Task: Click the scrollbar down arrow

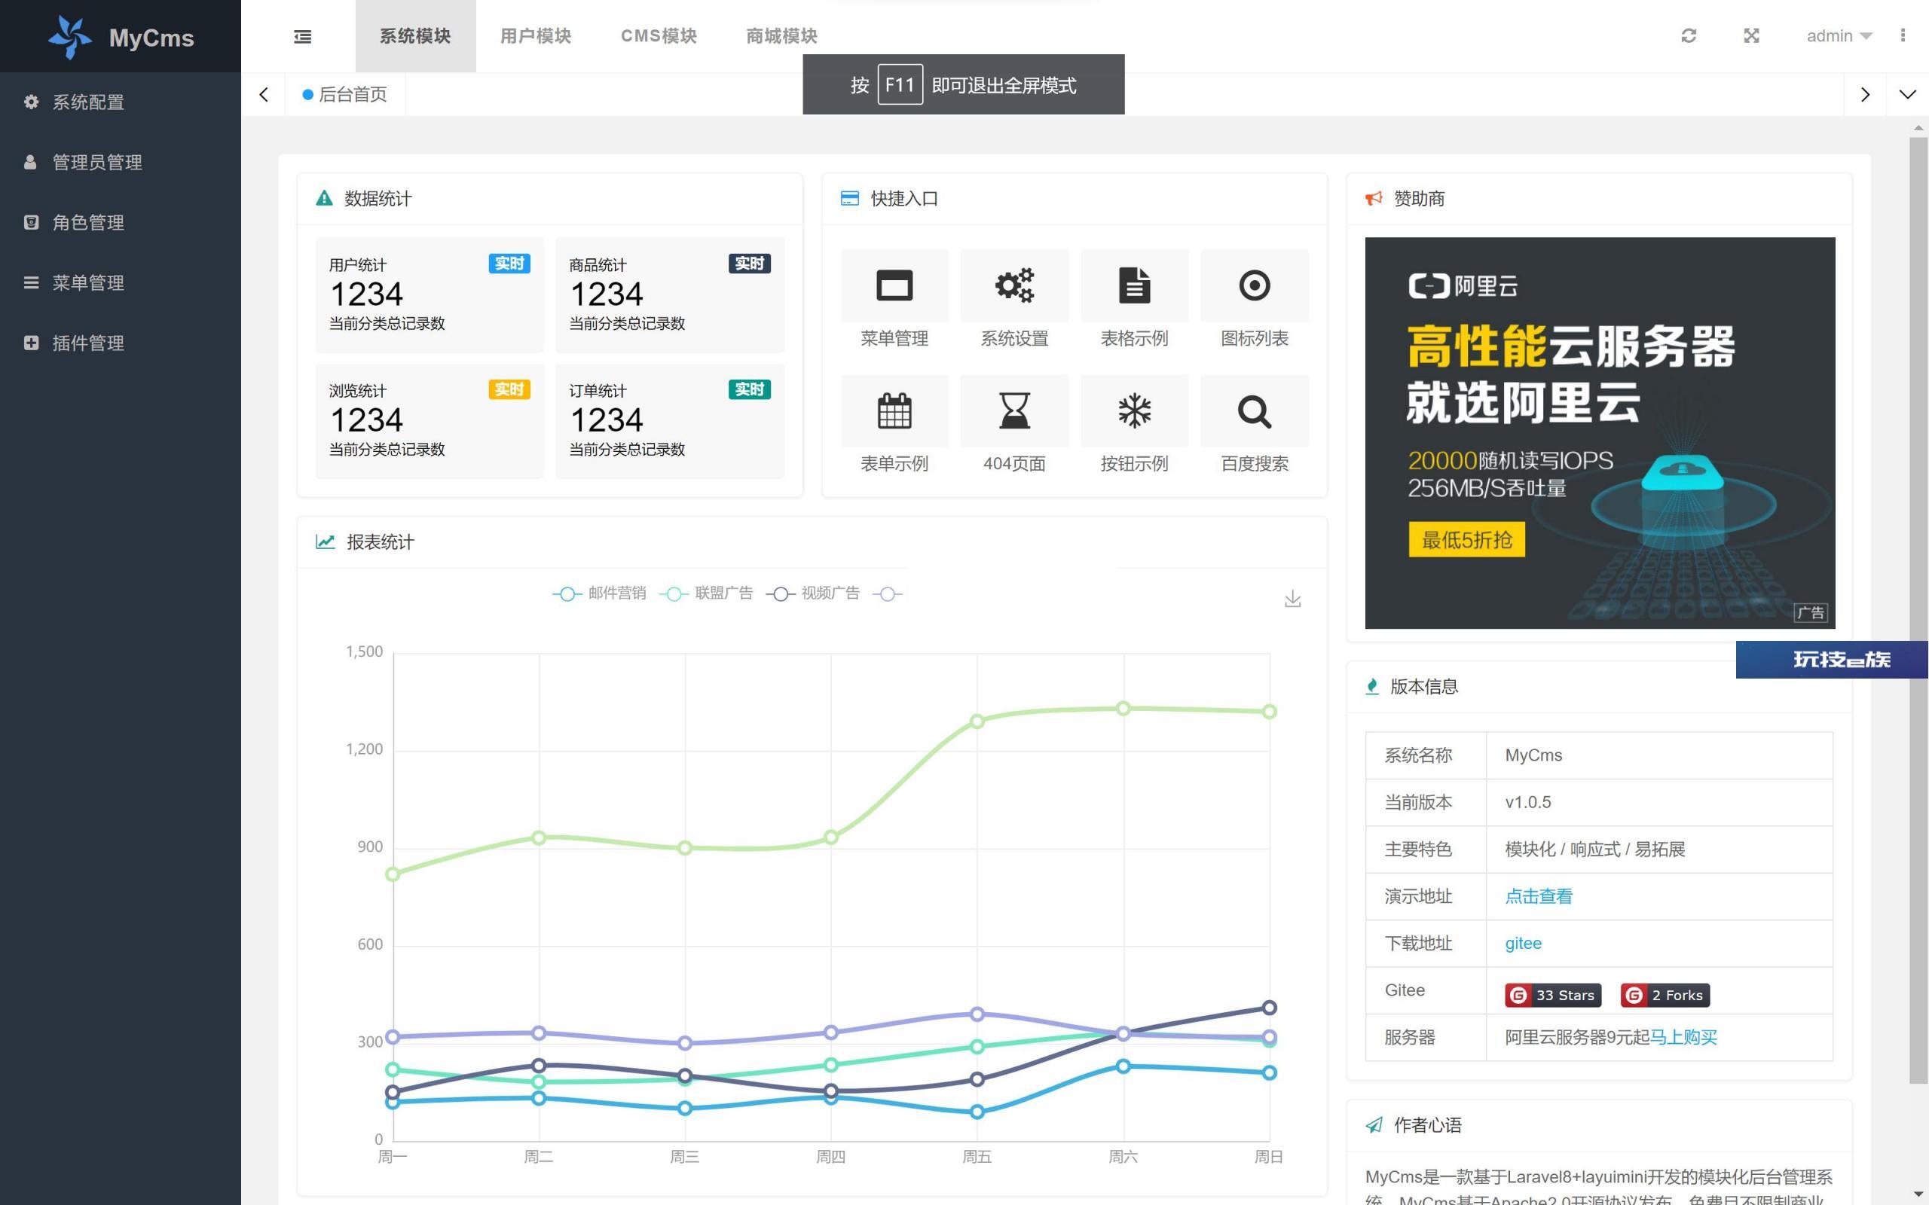Action: [x=1918, y=1194]
